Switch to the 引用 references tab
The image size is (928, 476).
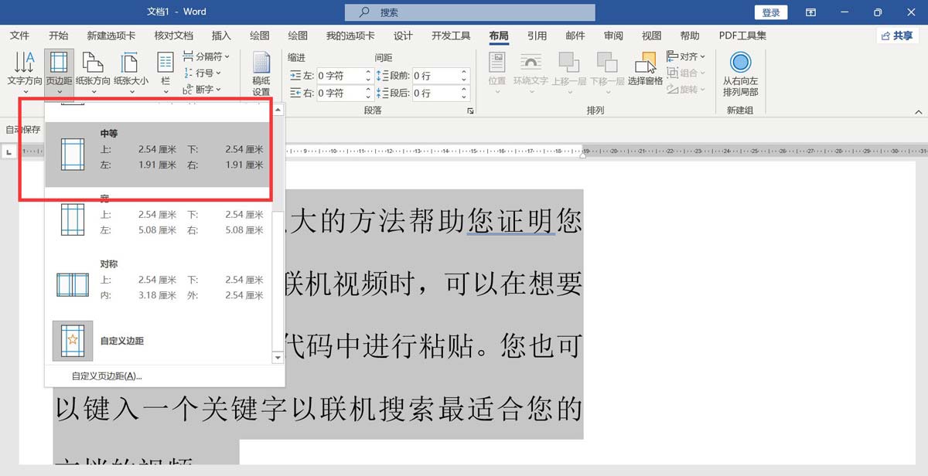(537, 36)
